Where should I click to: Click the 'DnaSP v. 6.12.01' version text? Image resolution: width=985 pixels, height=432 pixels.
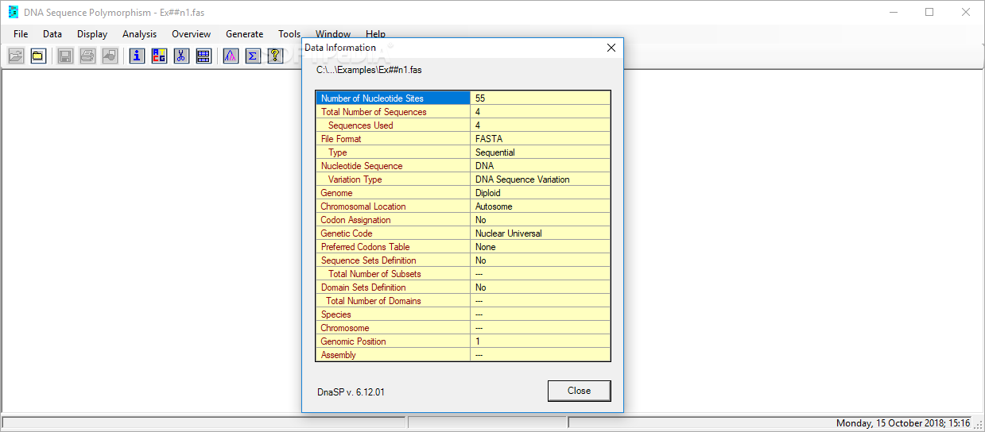point(351,391)
